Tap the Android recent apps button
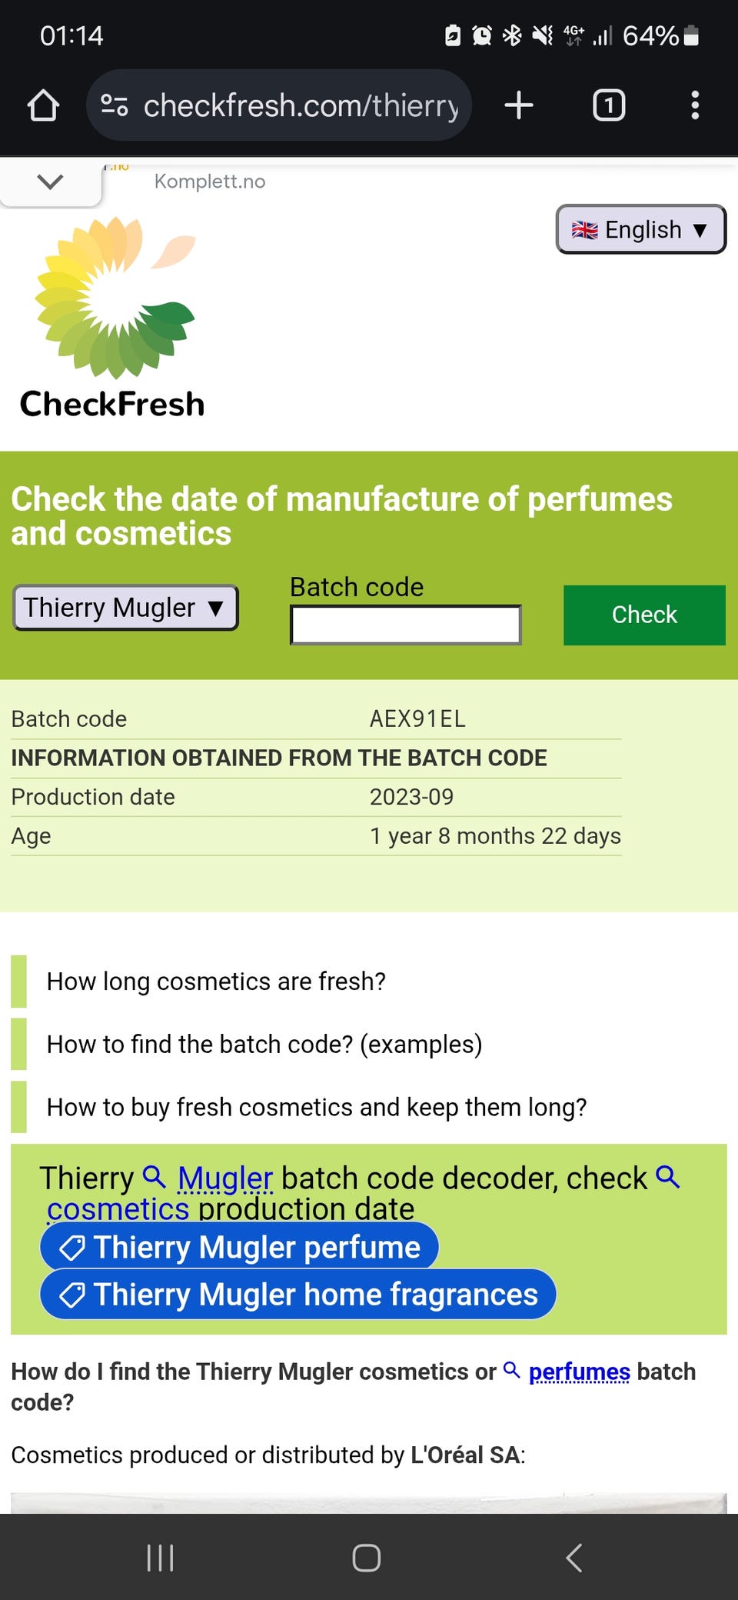The width and height of the screenshot is (738, 1600). coord(160,1558)
